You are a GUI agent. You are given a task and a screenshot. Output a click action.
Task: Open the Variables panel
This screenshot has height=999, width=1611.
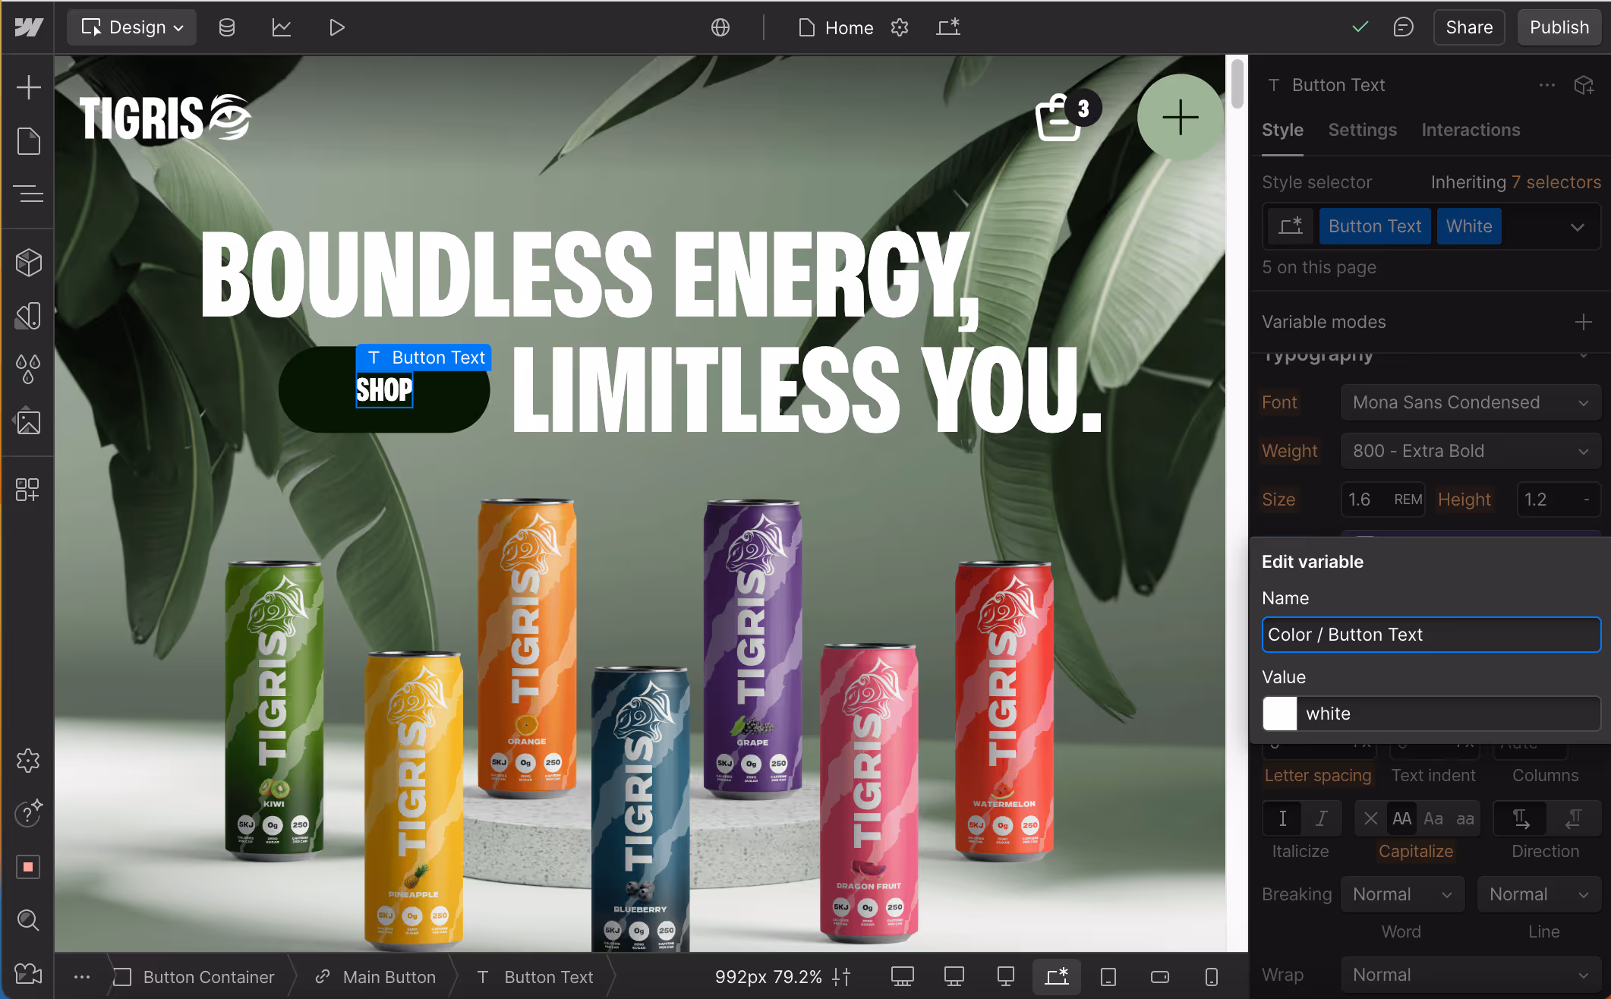28,316
